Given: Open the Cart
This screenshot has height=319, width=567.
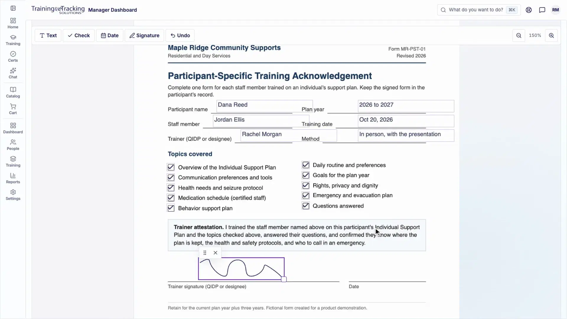Looking at the screenshot, I should 13,109.
